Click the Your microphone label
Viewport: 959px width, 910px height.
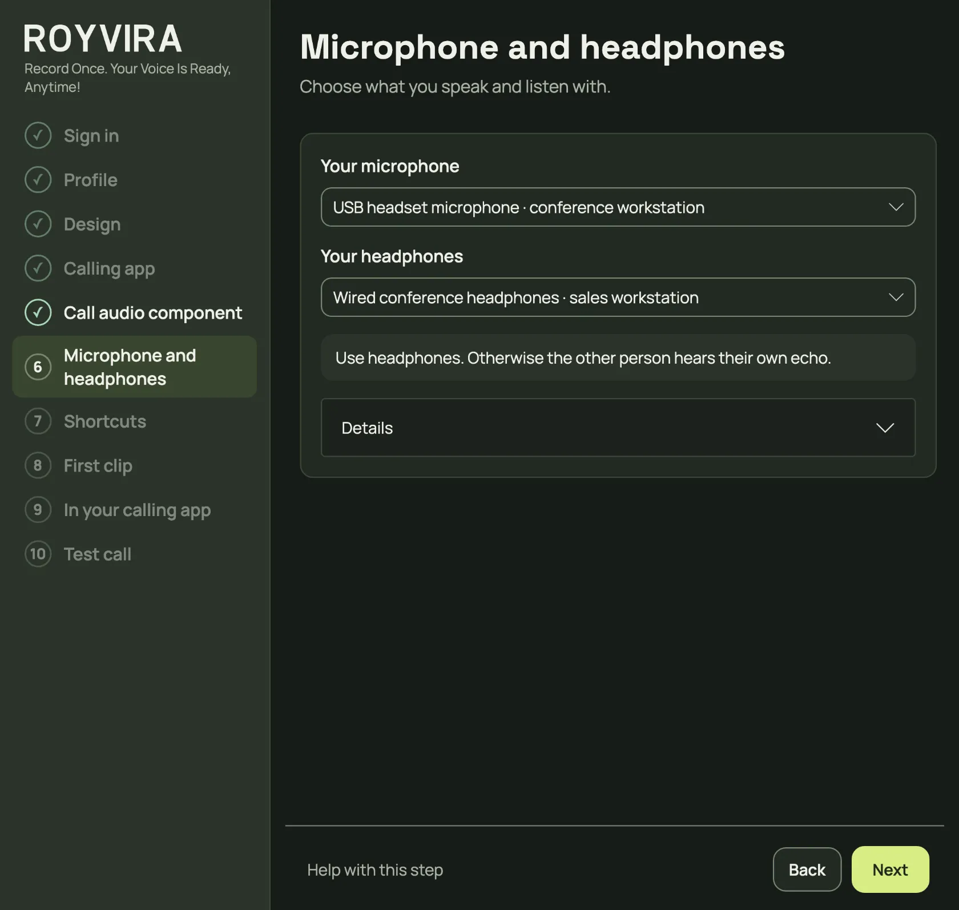click(390, 166)
